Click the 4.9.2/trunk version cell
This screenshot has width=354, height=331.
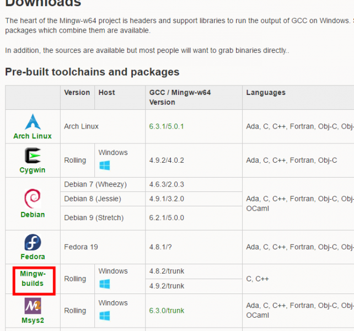tap(167, 286)
